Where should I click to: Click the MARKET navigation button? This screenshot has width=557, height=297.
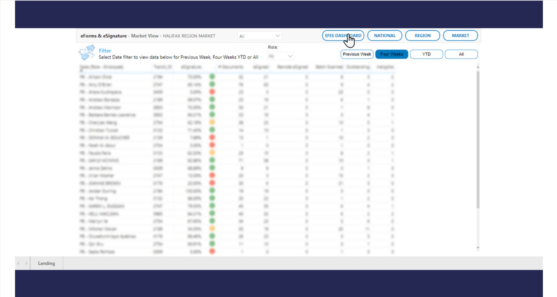coord(460,36)
